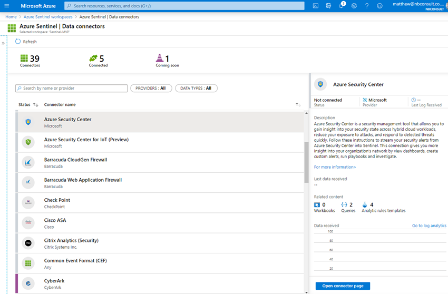The width and height of the screenshot is (448, 294).
Task: Expand the collapsed left navigation chevrons
Action: click(x=3, y=43)
